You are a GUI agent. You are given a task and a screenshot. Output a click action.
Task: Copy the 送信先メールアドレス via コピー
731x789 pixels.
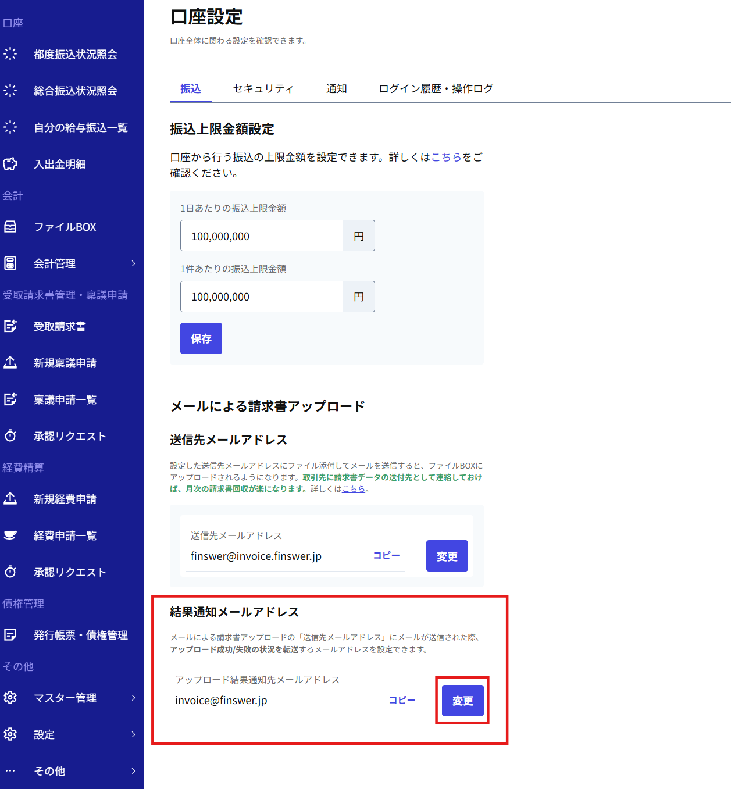tap(386, 555)
